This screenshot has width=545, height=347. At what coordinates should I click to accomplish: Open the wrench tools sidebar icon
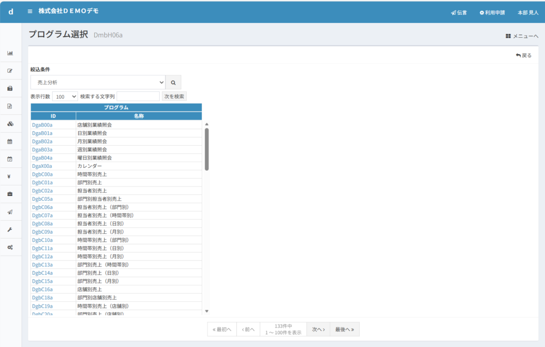10,230
